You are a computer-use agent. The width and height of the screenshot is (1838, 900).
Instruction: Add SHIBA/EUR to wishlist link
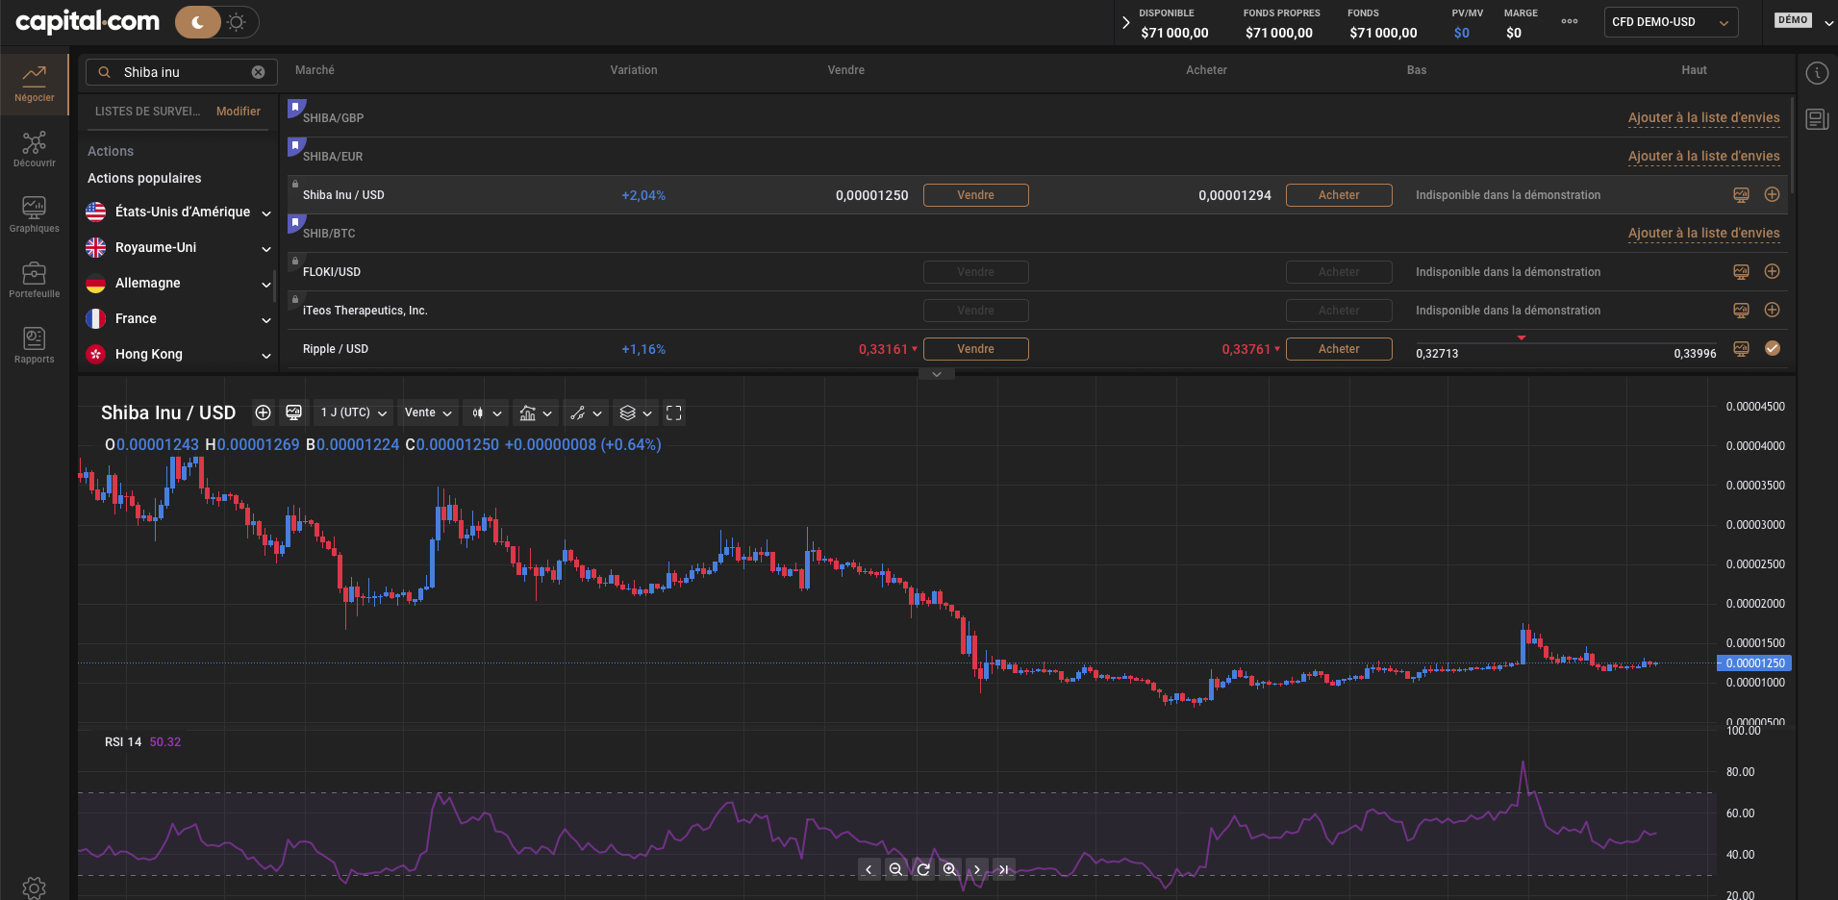pyautogui.click(x=1703, y=157)
